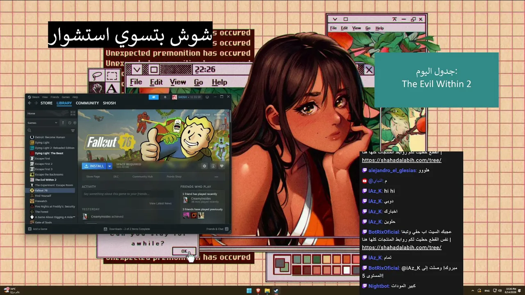The image size is (525, 295).
Task: Expand more links ellipsis for Fallout 76
Action: click(x=216, y=177)
